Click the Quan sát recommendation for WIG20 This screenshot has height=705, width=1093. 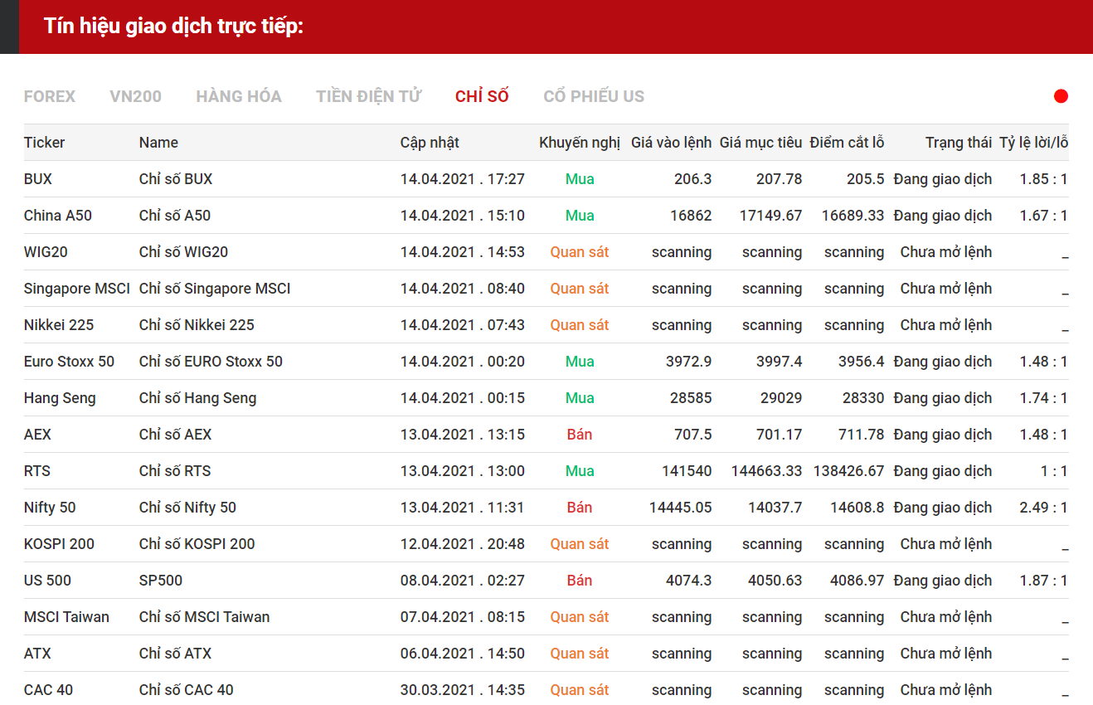[x=580, y=252]
